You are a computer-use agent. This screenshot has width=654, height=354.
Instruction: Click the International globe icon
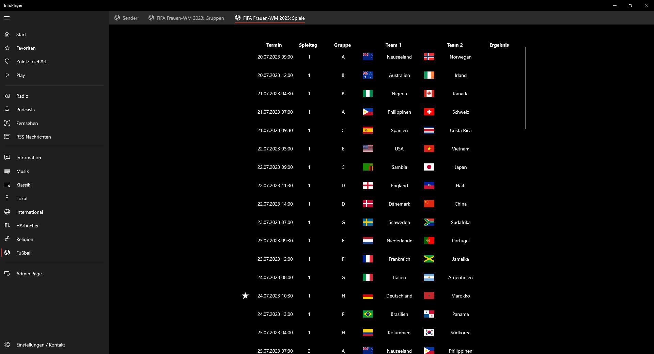[x=7, y=212]
